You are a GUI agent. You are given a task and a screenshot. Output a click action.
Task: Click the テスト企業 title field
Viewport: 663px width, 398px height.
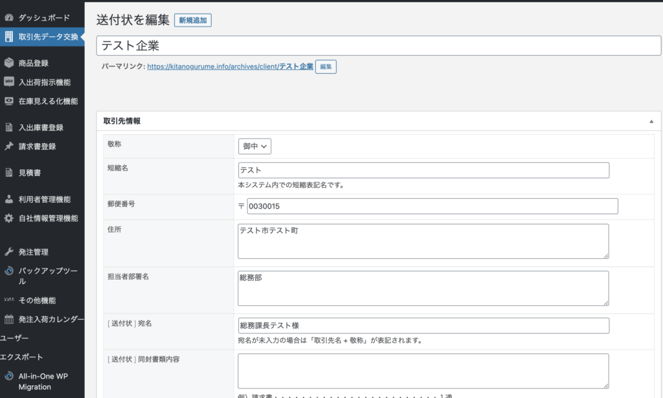coord(379,45)
